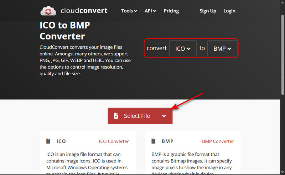Expand the Select File chevron options
This screenshot has width=285, height=175.
[x=164, y=116]
